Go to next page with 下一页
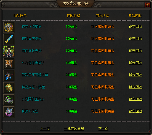Viewport: 152px width, 135px height. [103, 129]
